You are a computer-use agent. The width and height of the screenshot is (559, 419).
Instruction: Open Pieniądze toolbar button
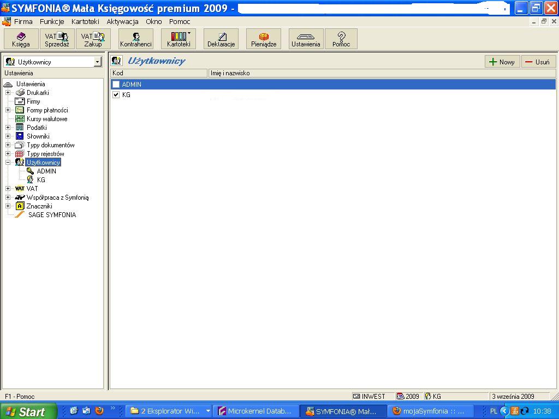264,39
